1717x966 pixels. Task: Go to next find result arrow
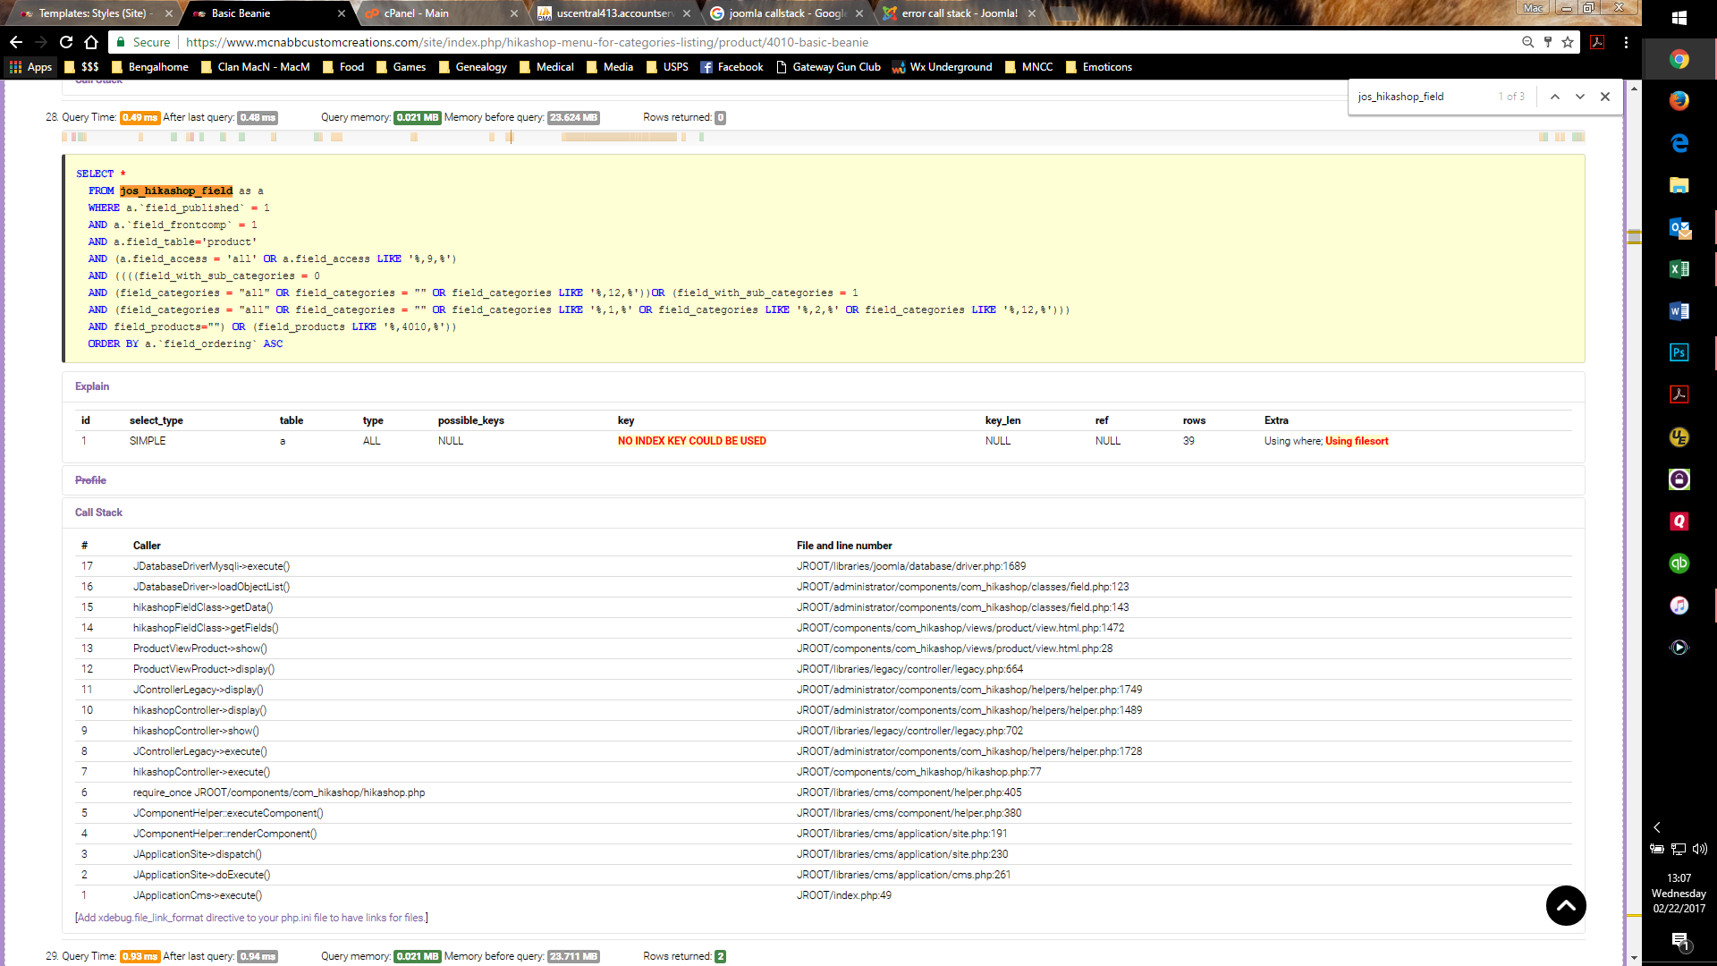point(1580,97)
